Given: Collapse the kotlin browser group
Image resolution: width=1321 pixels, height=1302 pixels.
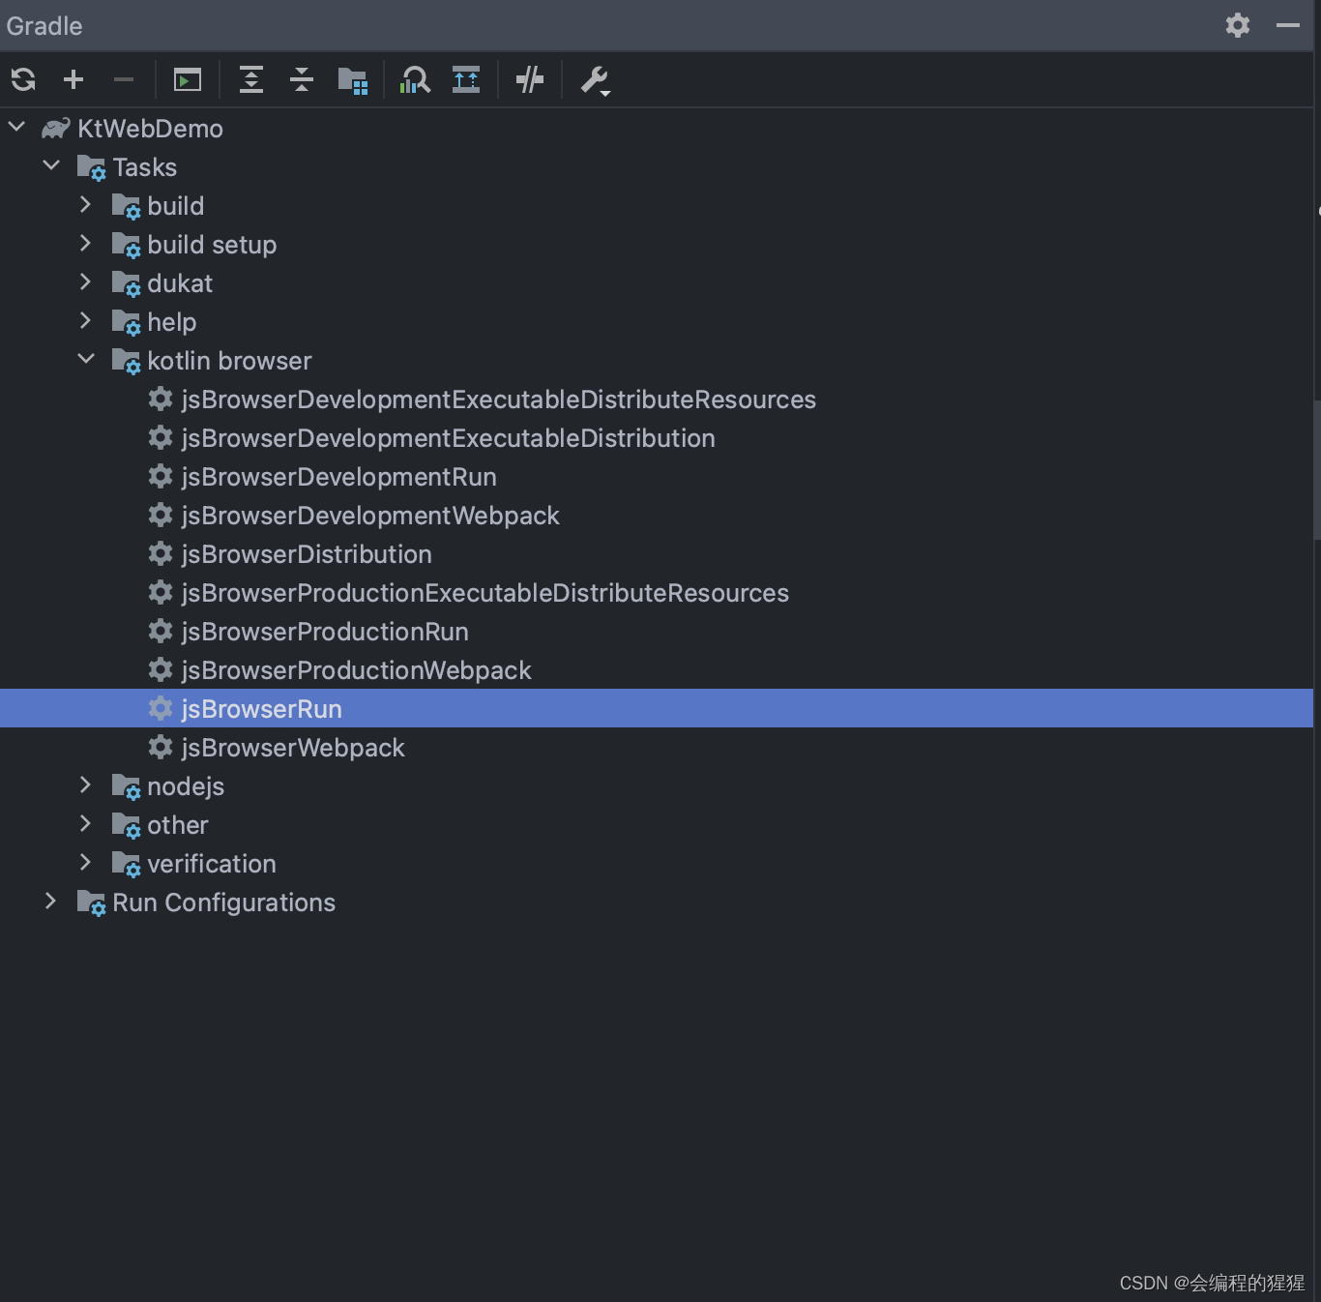Looking at the screenshot, I should point(86,359).
